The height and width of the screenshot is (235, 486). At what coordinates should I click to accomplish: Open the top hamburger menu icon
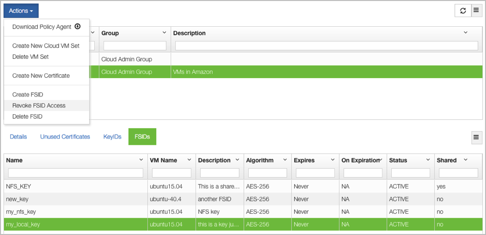click(477, 10)
